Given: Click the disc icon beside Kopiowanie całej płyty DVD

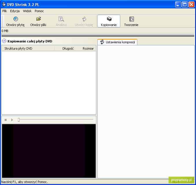Looking at the screenshot, I should pos(4,41).
